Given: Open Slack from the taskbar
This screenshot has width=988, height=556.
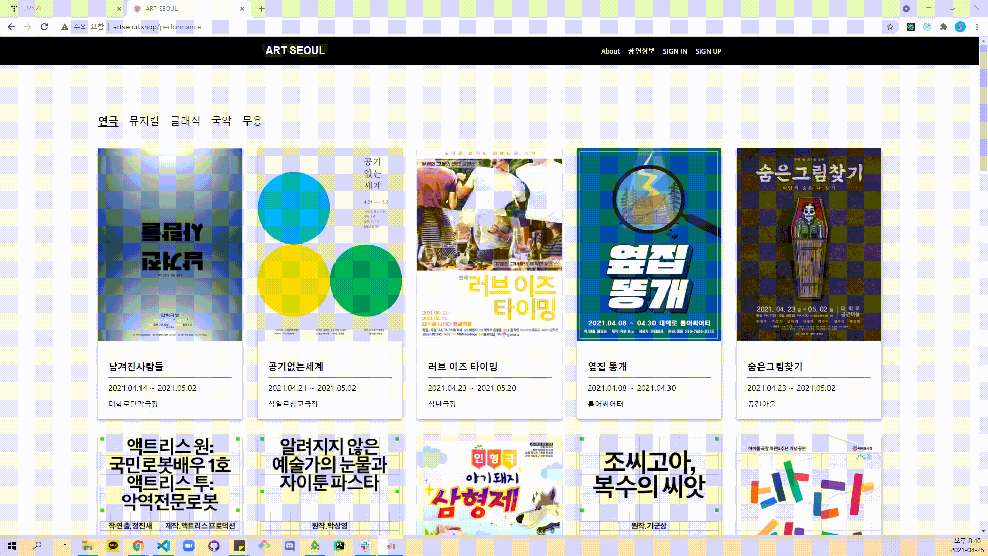Looking at the screenshot, I should pyautogui.click(x=365, y=546).
